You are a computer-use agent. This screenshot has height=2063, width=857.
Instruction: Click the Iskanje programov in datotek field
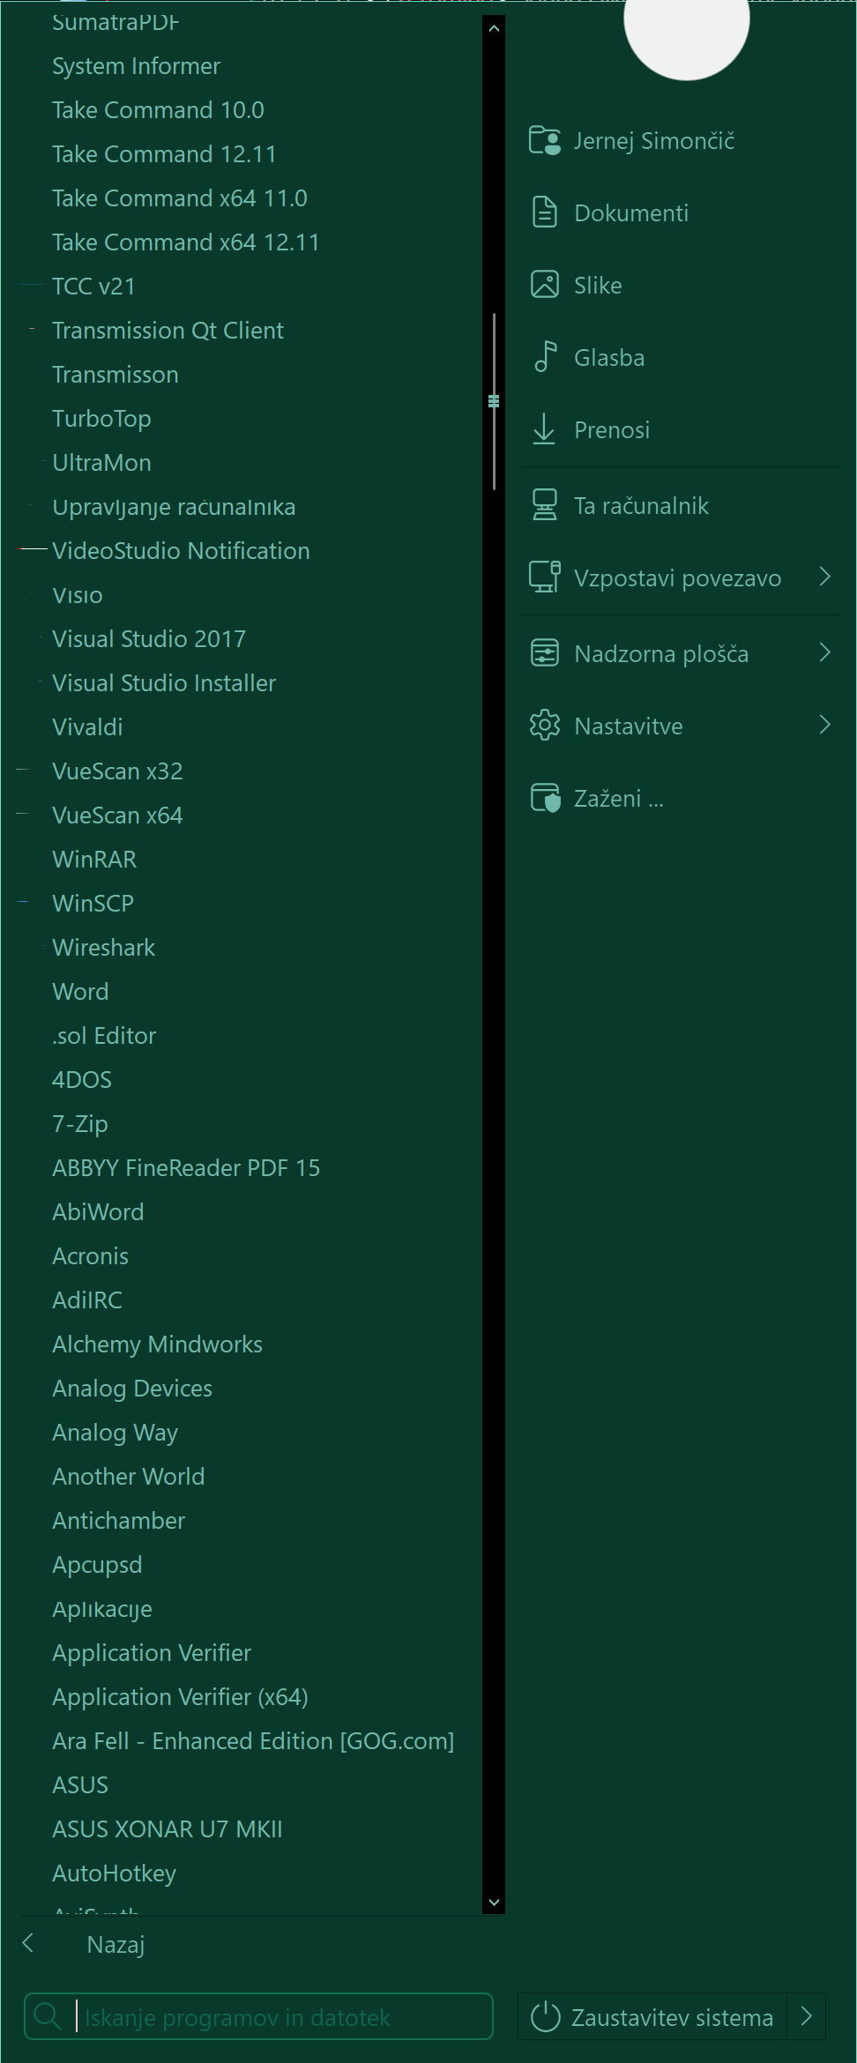[x=258, y=2016]
